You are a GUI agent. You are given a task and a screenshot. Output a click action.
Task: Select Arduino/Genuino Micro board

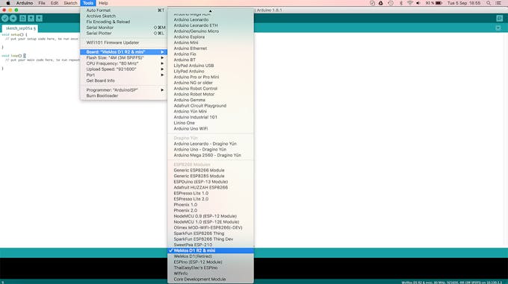coord(211,31)
